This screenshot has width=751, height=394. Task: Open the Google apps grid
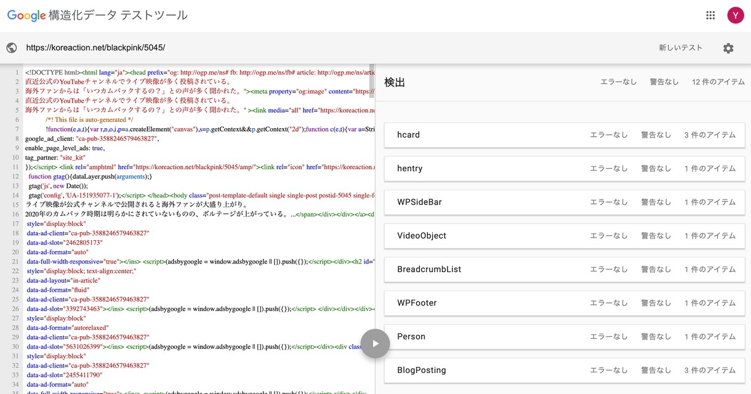[710, 15]
